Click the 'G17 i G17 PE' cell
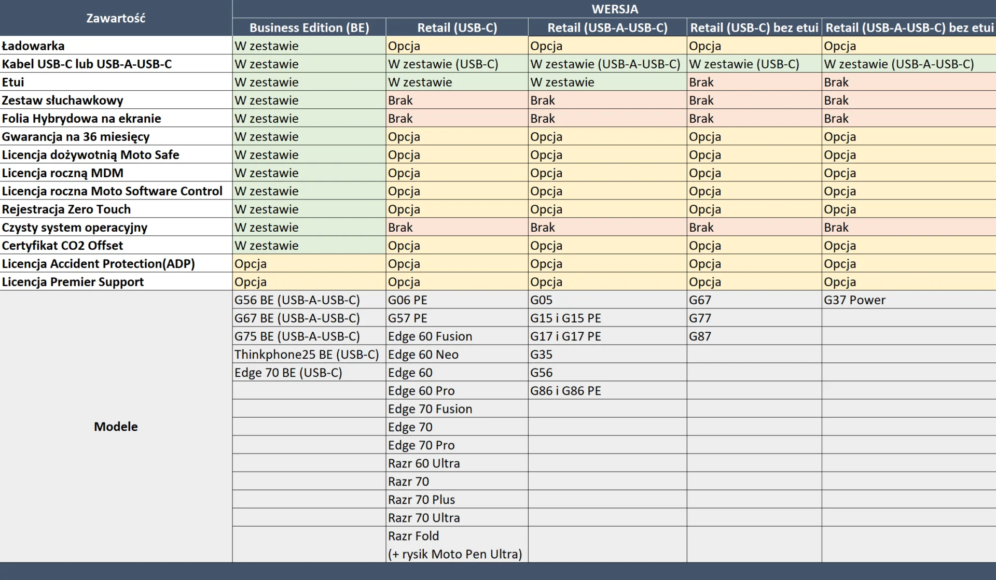The width and height of the screenshot is (996, 580). coord(607,336)
